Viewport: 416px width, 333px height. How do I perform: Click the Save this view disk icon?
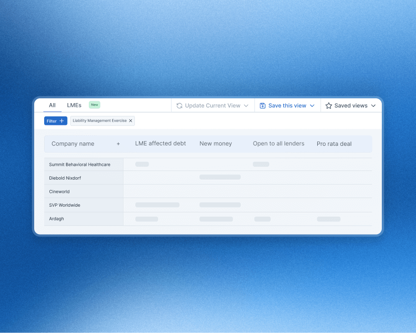263,105
